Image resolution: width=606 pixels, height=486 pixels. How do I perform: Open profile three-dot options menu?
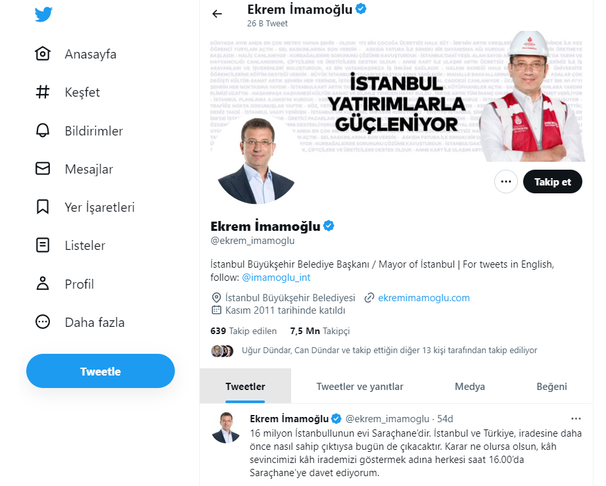(x=506, y=182)
